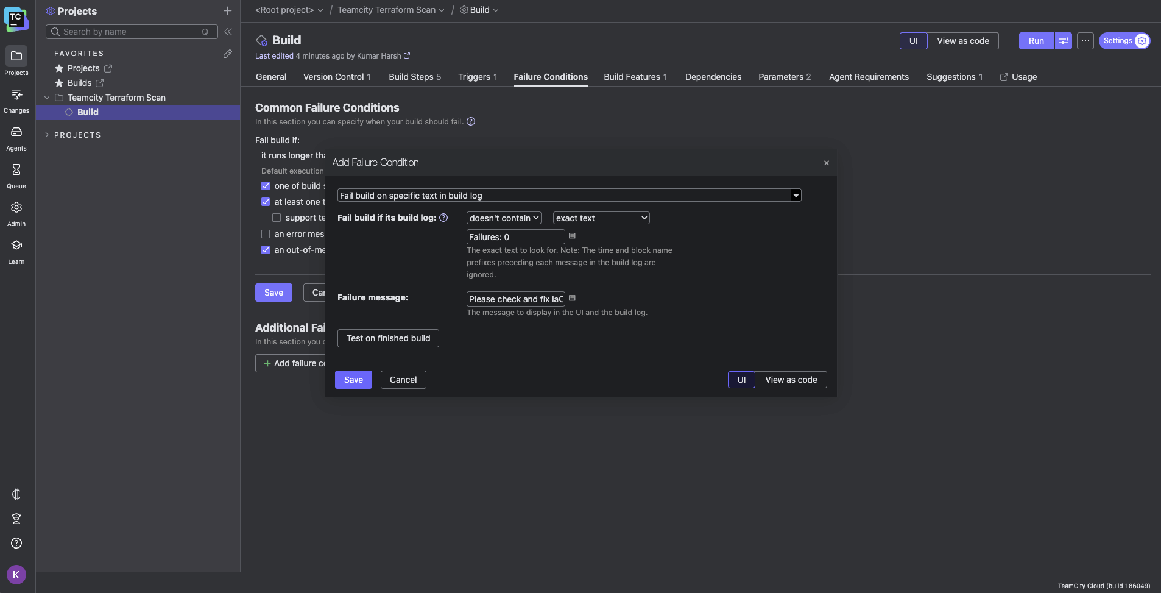Toggle the 'an error mes' checkbox
This screenshot has width=1161, height=593.
click(266, 234)
